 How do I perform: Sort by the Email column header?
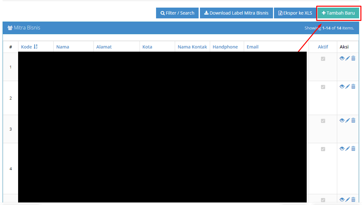tap(252, 47)
